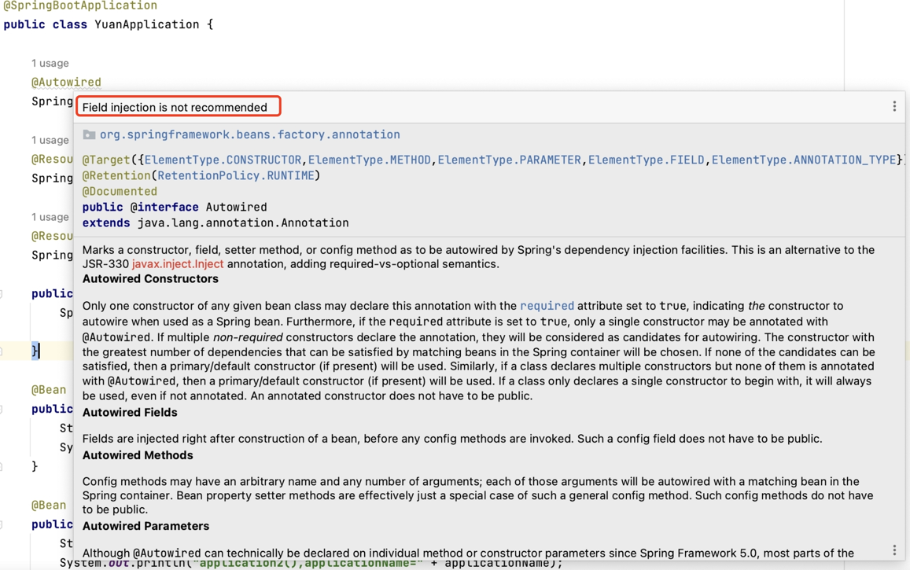Screen dimensions: 910x570
Task: Follow the ElementType.METHOD link
Action: (x=369, y=160)
